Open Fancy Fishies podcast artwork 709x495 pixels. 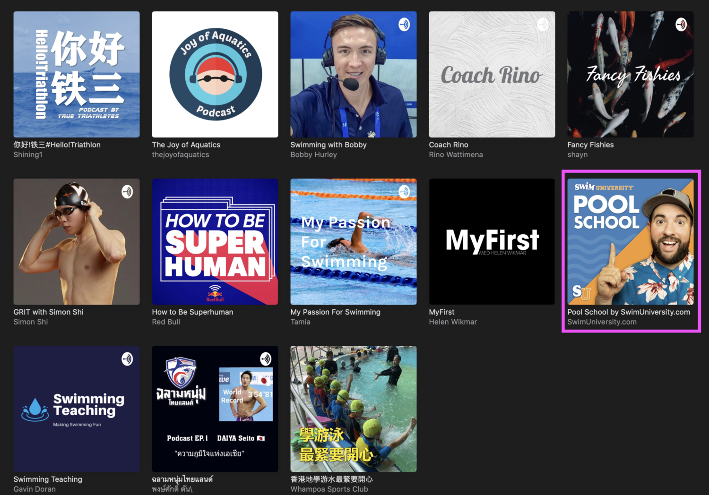tap(631, 75)
